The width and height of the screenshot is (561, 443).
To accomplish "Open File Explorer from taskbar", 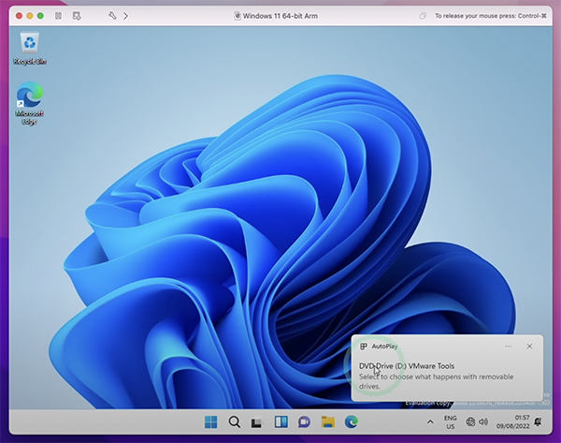I will [328, 421].
